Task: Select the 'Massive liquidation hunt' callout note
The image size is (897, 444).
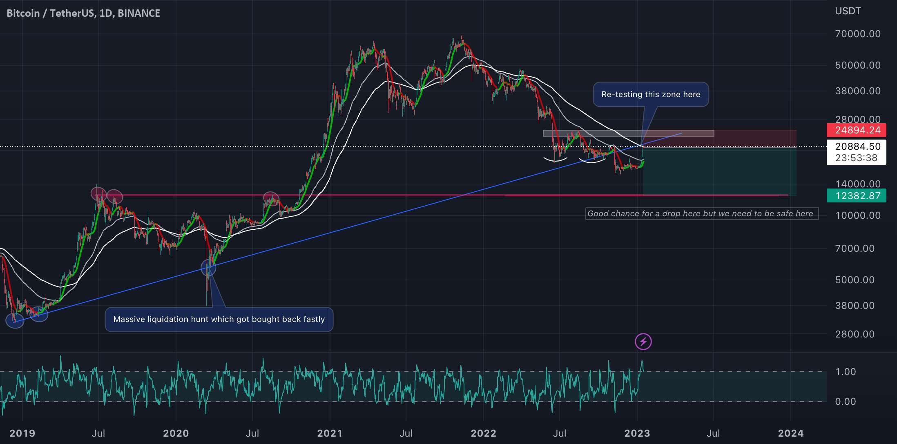Action: point(219,319)
